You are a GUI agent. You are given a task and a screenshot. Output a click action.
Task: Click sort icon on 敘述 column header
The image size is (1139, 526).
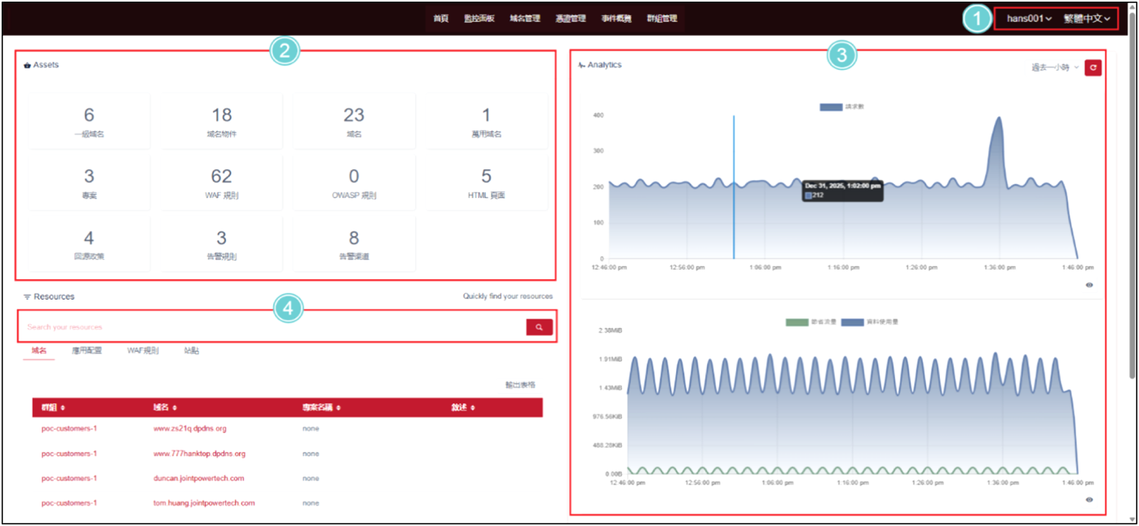[473, 408]
